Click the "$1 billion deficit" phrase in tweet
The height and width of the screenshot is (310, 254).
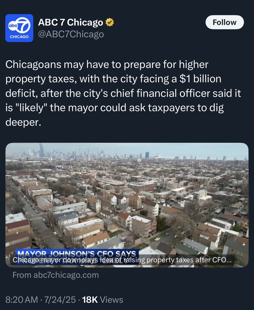(114, 86)
